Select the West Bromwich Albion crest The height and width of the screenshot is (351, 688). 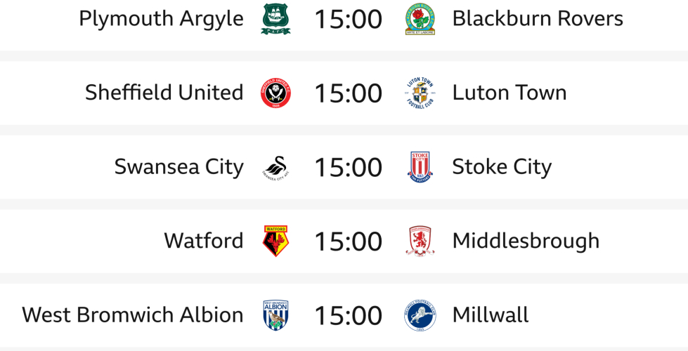[275, 315]
